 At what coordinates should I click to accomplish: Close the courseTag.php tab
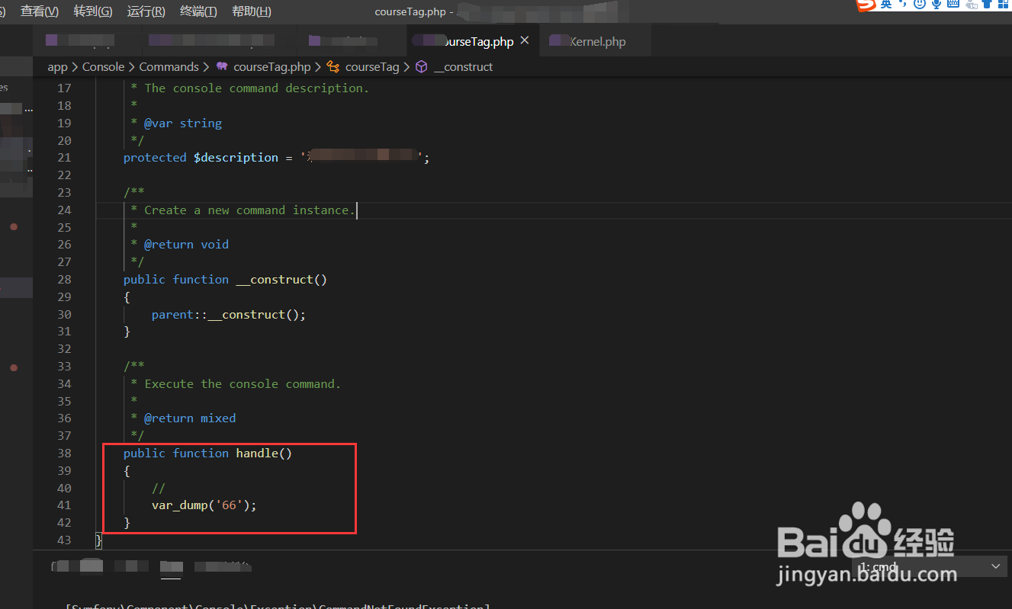pos(525,40)
